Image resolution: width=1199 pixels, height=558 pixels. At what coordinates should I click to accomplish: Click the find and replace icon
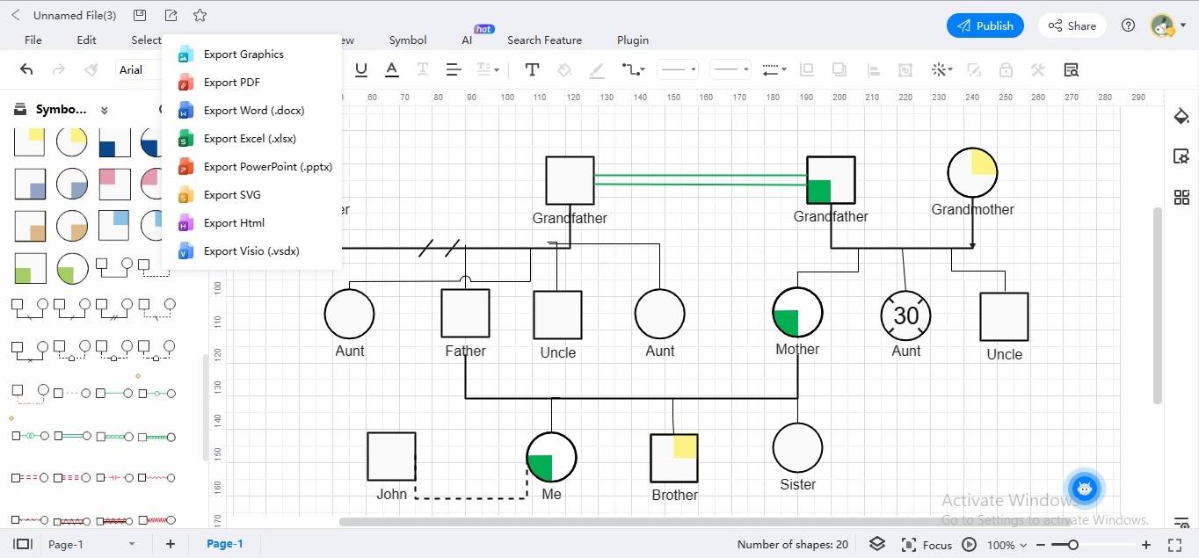coord(1071,69)
